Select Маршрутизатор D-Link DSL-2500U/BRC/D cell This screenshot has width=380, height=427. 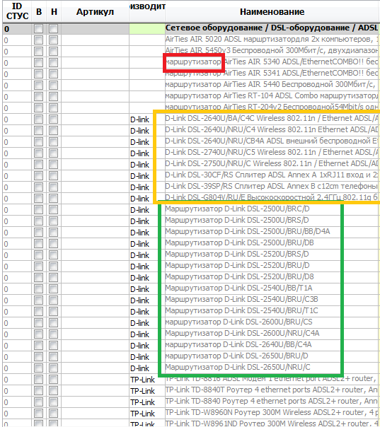pyautogui.click(x=272, y=210)
